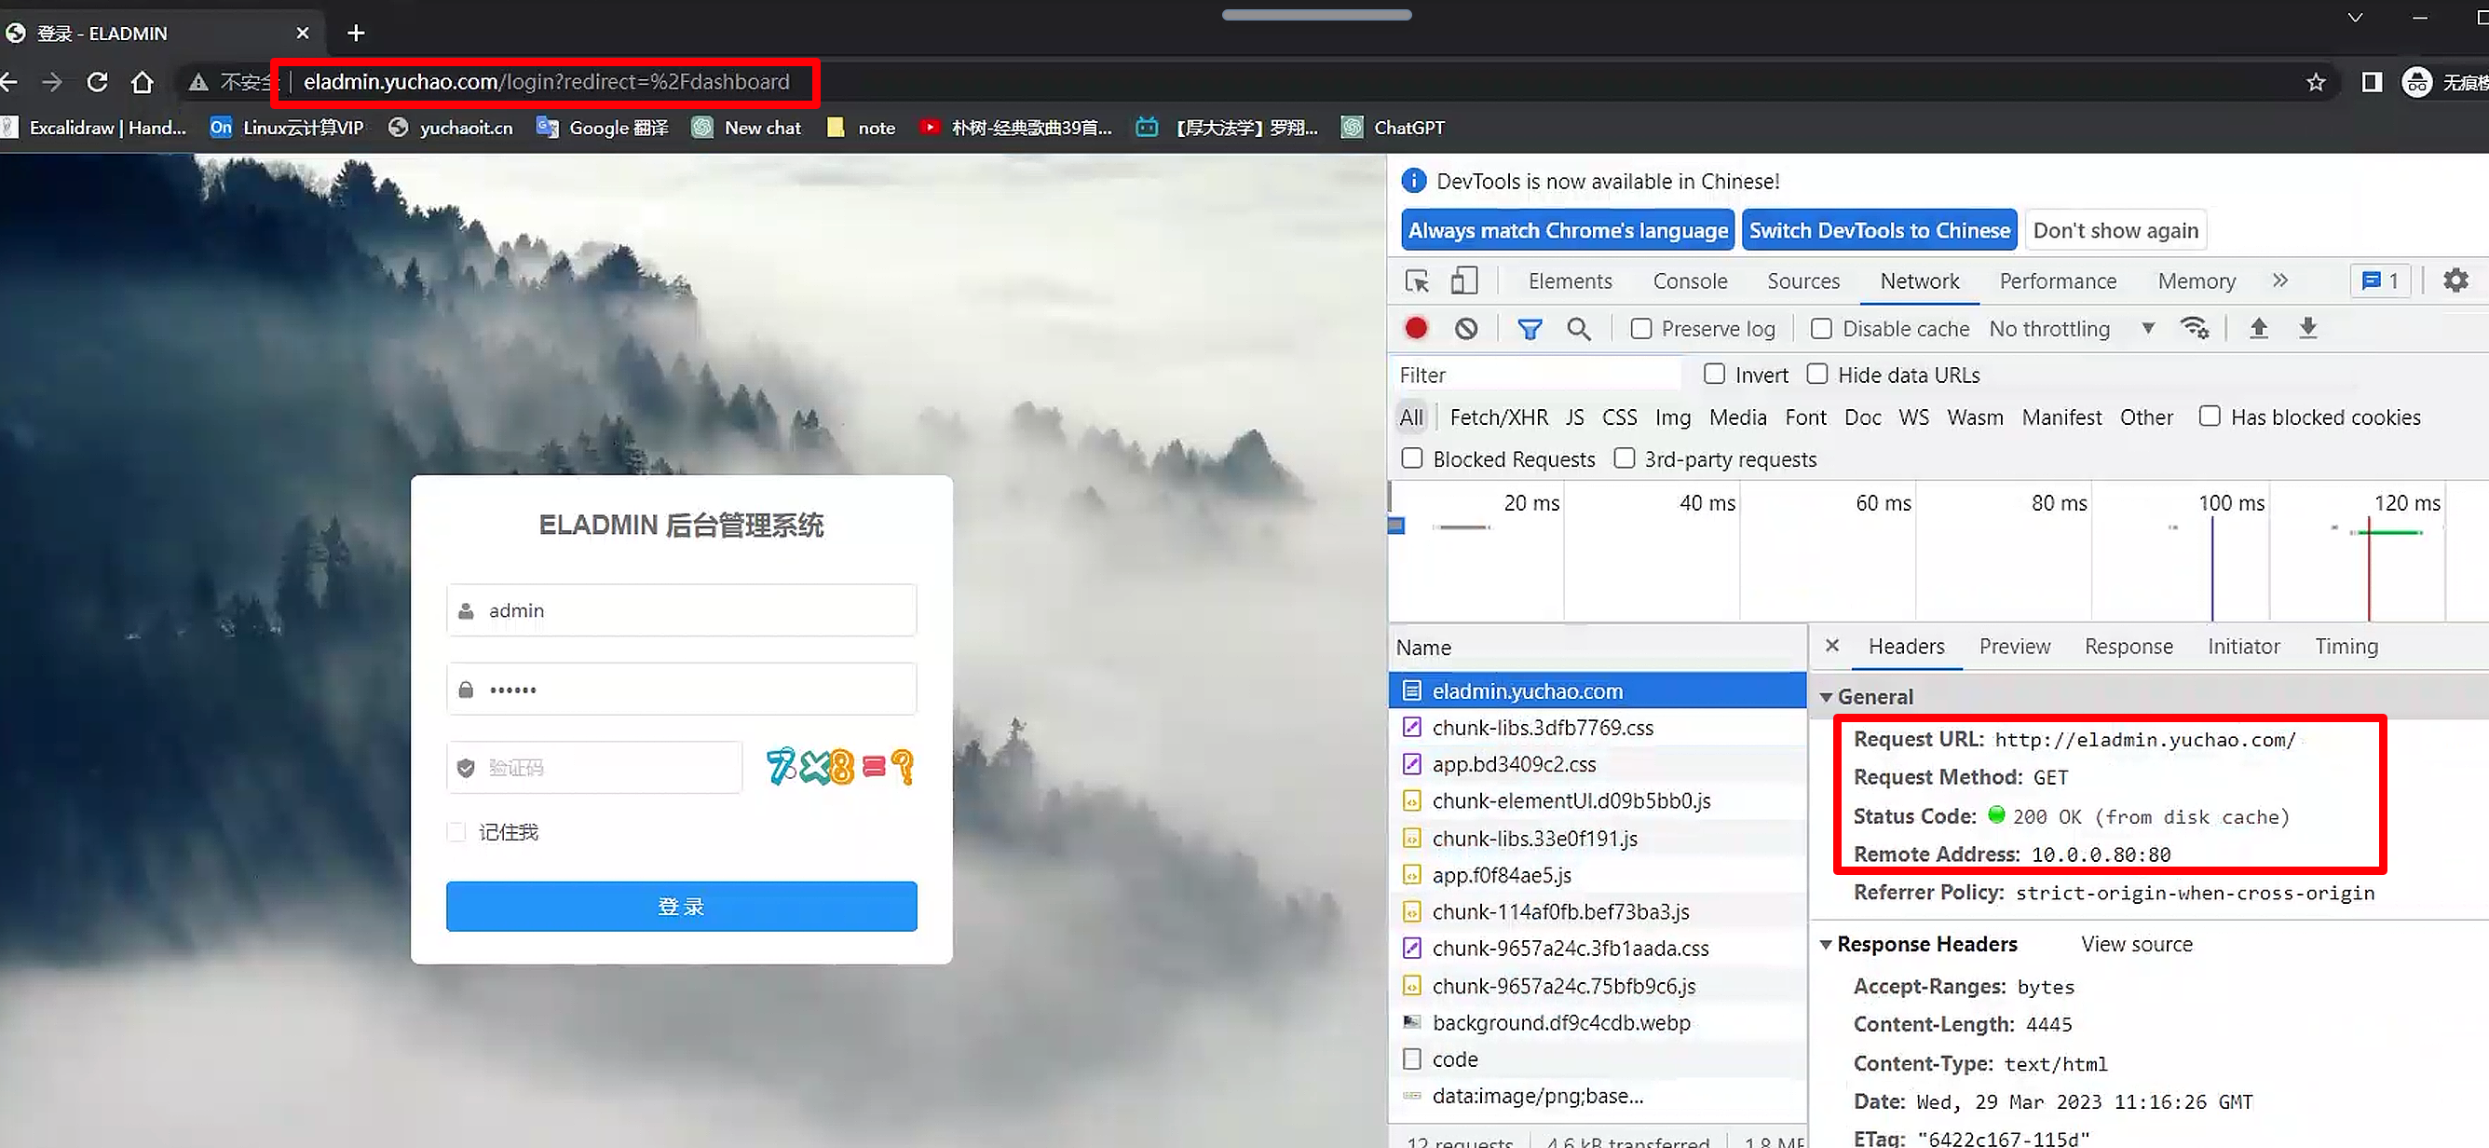Check the Disable cache option
Viewport: 2489px width, 1148px height.
[1821, 329]
